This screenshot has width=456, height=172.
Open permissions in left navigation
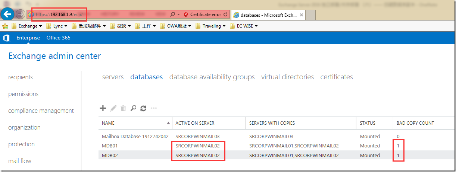[23, 94]
